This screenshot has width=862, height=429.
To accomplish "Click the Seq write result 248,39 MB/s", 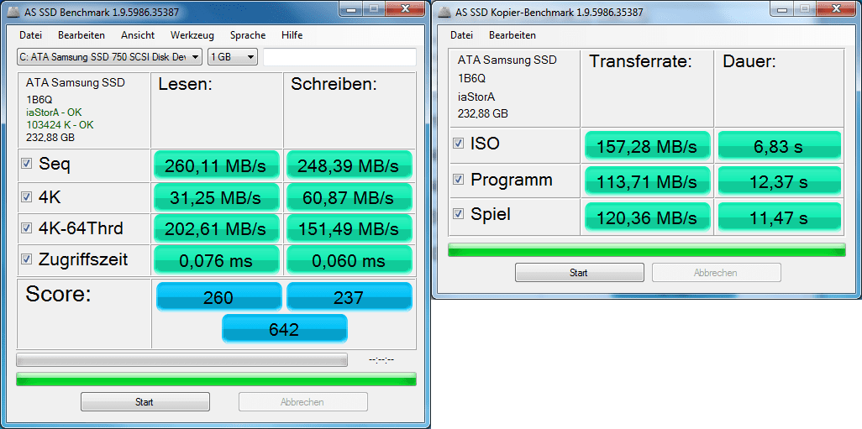I will [x=350, y=165].
